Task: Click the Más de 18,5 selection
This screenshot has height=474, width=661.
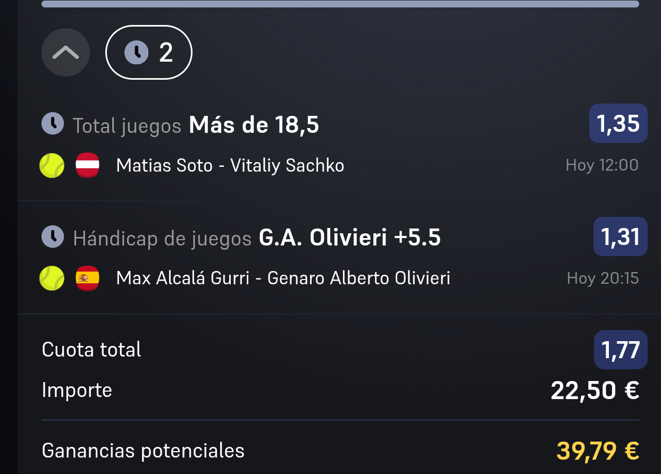Action: pos(254,125)
